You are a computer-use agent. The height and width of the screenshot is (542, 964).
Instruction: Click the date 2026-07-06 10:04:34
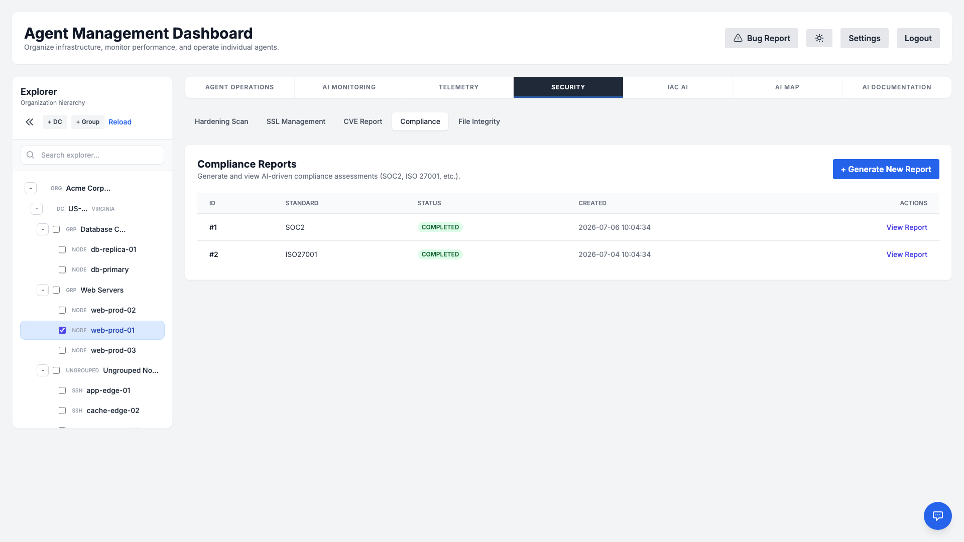[614, 227]
